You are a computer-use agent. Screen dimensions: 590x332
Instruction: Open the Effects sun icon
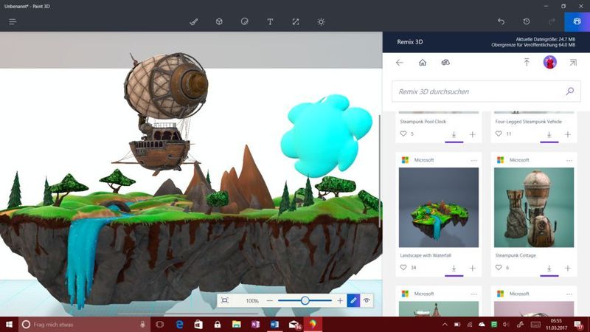click(x=321, y=22)
